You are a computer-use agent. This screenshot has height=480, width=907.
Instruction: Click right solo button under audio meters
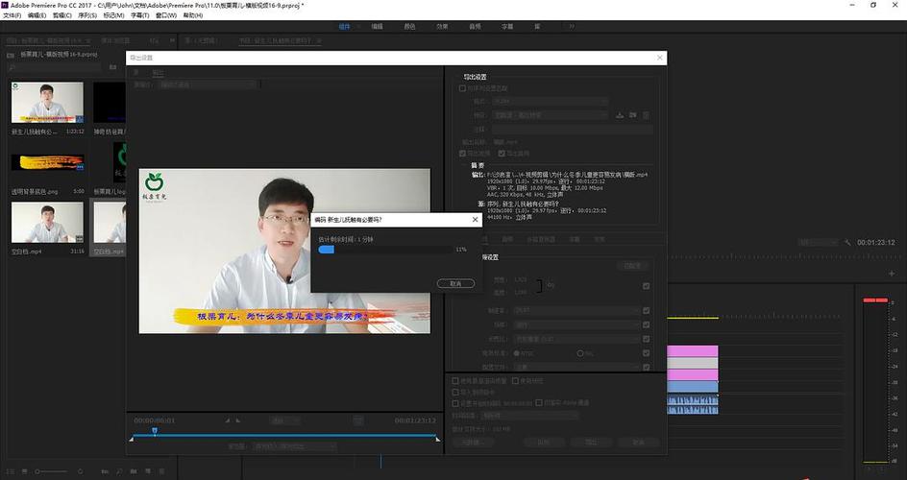pyautogui.click(x=881, y=468)
